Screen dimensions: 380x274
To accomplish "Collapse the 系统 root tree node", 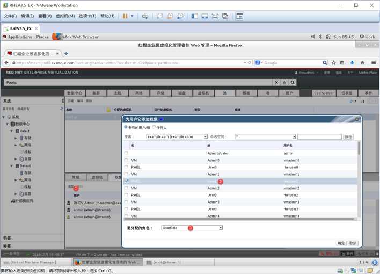I will (4, 117).
